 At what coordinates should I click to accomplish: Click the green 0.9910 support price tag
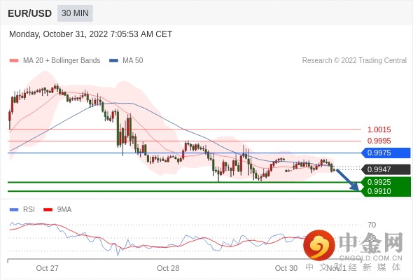point(386,192)
